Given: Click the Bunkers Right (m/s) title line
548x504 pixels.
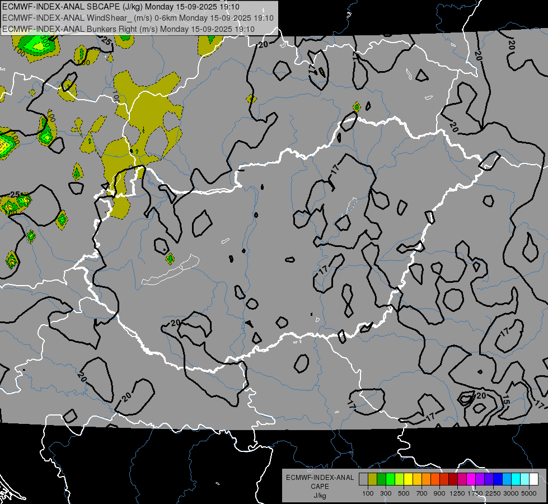Looking at the screenshot, I should coord(128,29).
